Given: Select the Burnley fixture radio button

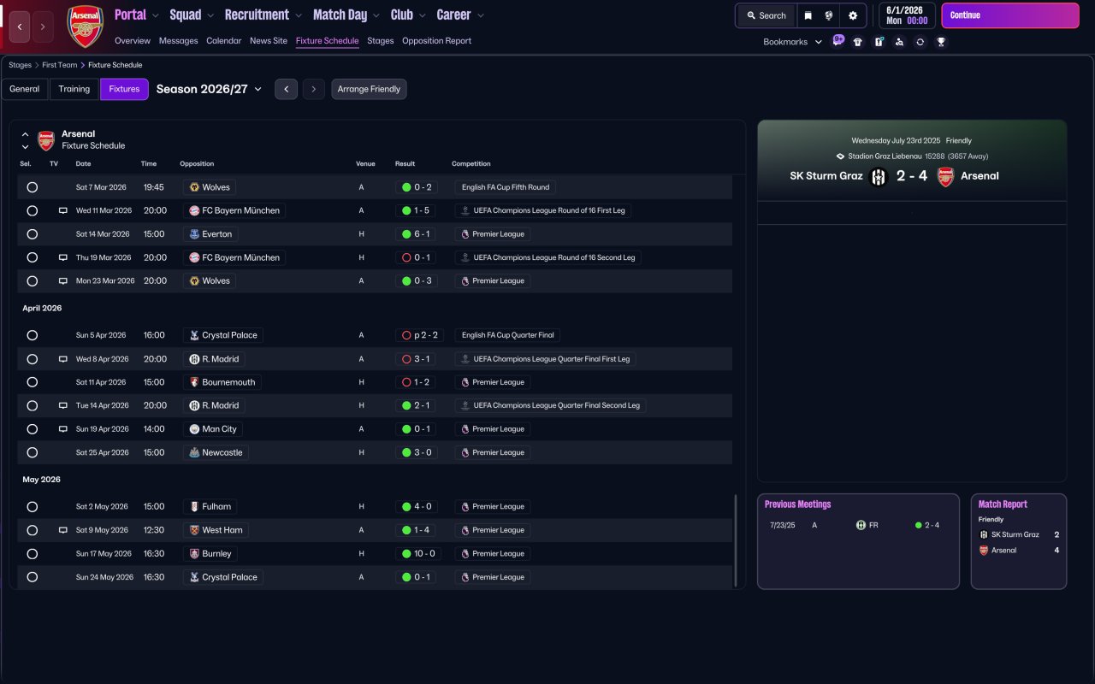Looking at the screenshot, I should coord(32,554).
